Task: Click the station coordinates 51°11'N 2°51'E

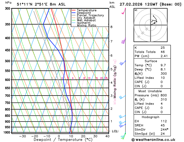Action: (33, 4)
